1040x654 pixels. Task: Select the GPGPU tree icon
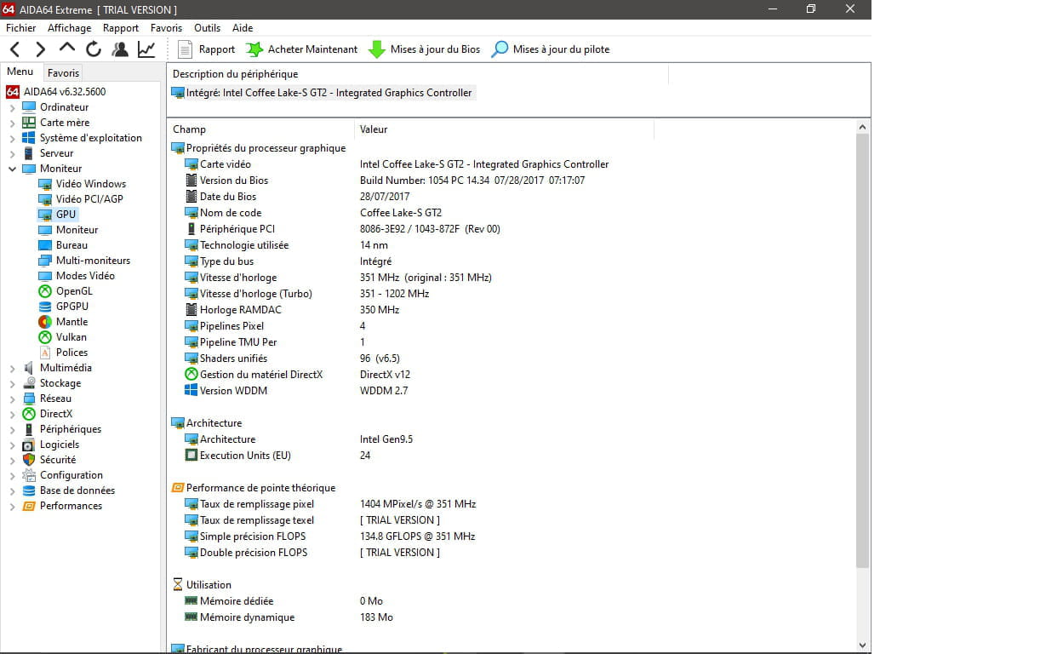(x=45, y=307)
